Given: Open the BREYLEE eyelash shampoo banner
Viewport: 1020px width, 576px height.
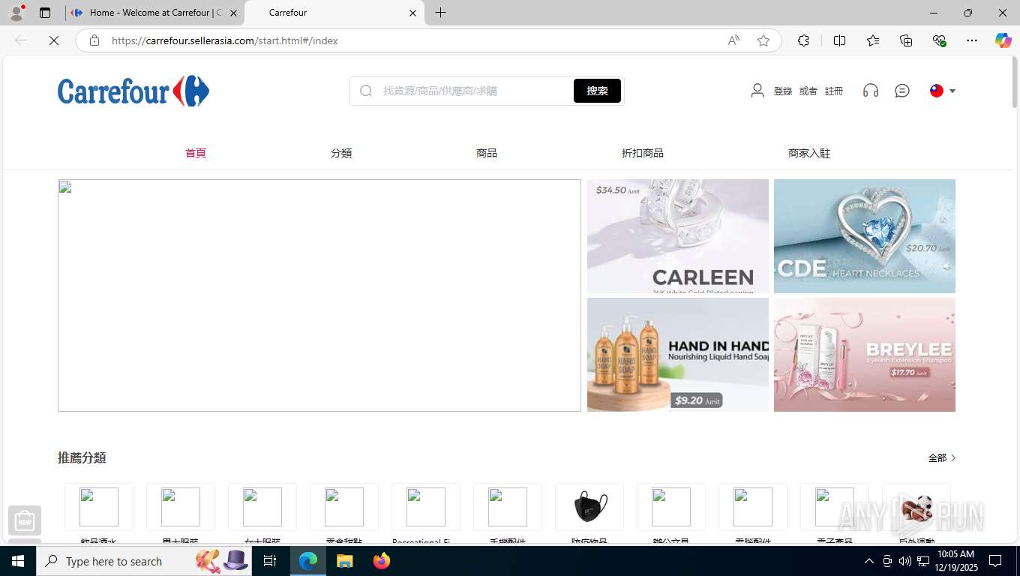Looking at the screenshot, I should coord(865,355).
